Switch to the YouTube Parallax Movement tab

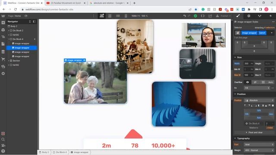pyautogui.click(x=66, y=3)
